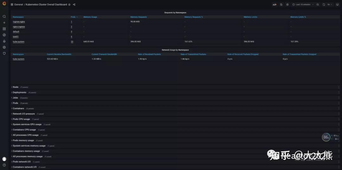Click the Kubernetes Cluster Overall Dashboard title
Screen dimensions: 342x170
[x=46, y=4]
